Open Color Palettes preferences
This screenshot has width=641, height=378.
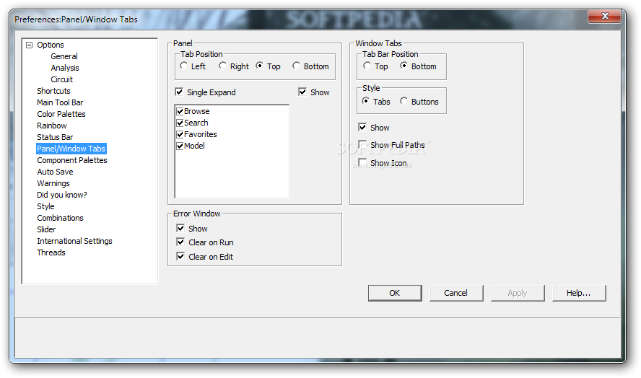[x=61, y=114]
